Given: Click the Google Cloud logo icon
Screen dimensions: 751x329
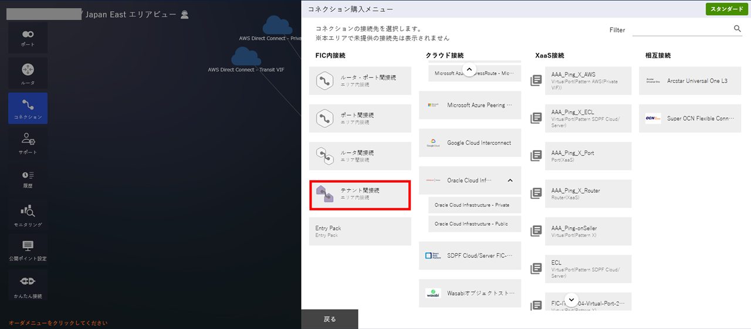Looking at the screenshot, I should 433,143.
